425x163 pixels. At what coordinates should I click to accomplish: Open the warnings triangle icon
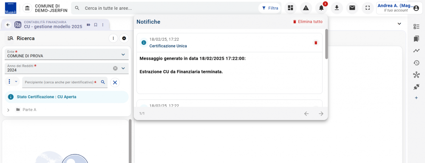pyautogui.click(x=306, y=8)
